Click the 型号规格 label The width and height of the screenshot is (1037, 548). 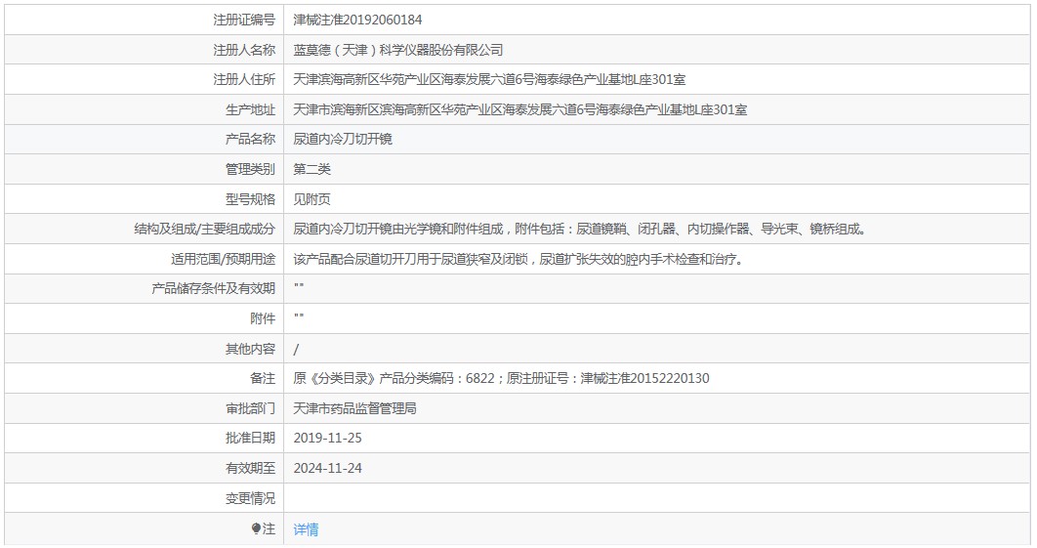pos(250,199)
